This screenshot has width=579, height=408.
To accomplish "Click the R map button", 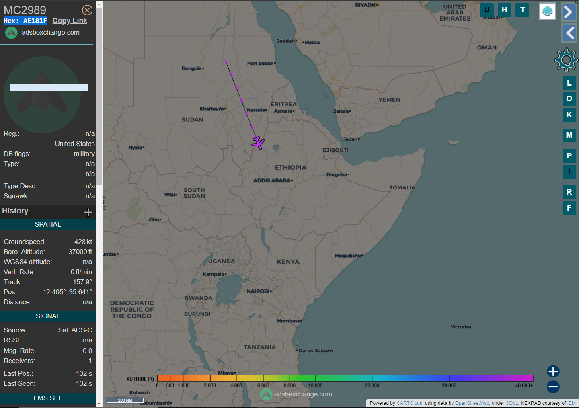I will tap(569, 192).
